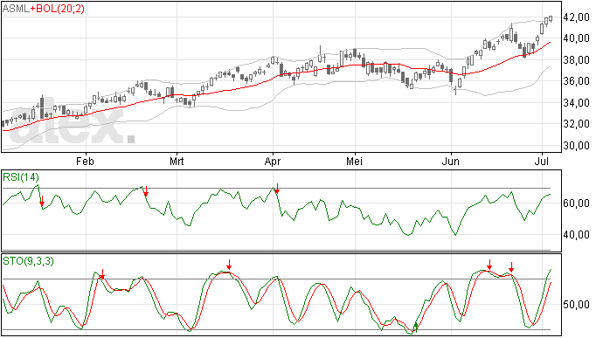The image size is (603, 338).
Task: Click the 40,00 value on price axis
Action: [576, 38]
